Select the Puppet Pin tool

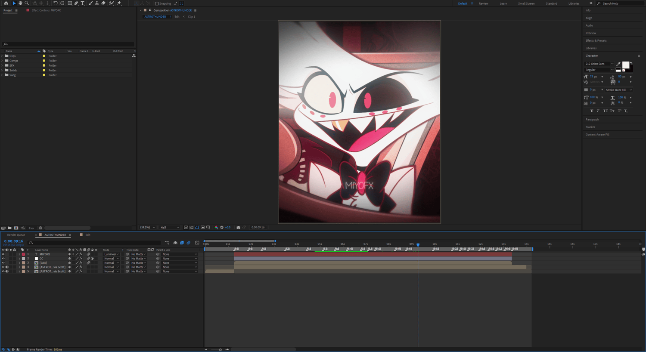tap(119, 3)
